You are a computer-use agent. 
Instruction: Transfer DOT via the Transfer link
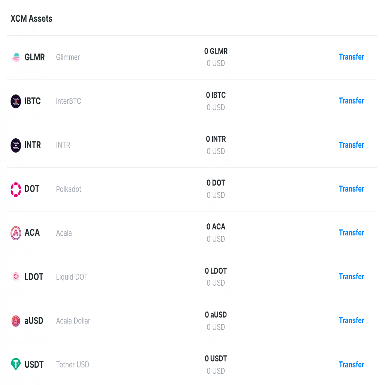(x=351, y=189)
